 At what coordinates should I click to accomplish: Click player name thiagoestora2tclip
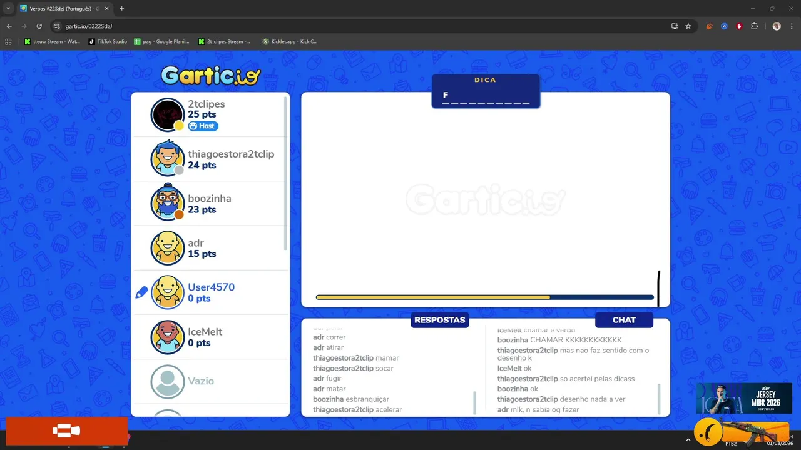point(231,154)
